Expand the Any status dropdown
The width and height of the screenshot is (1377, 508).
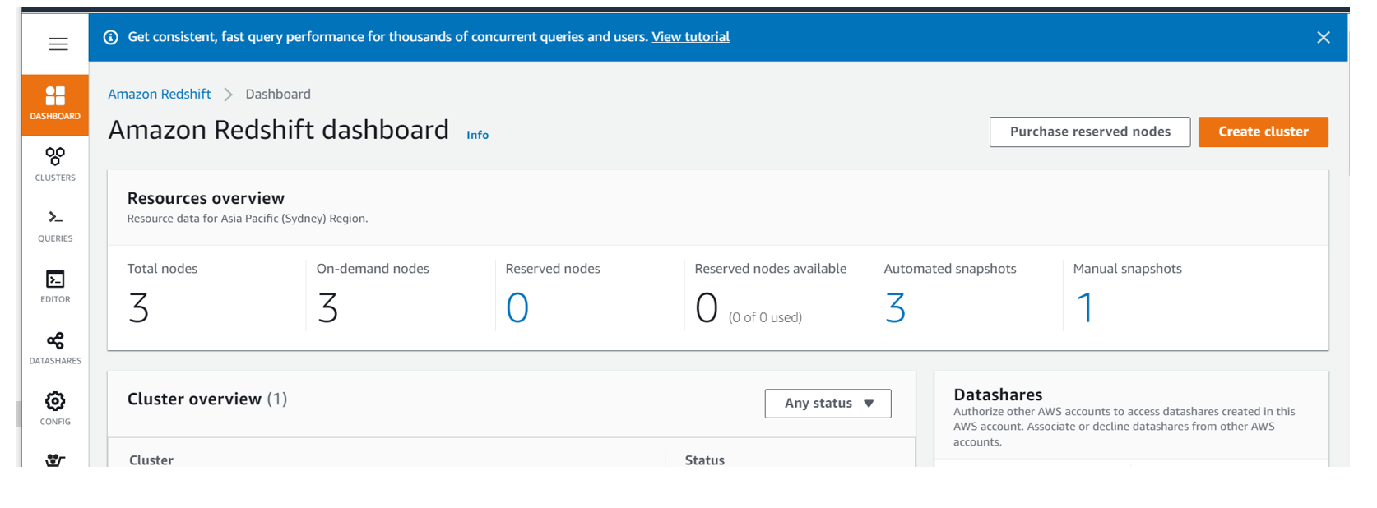pos(828,404)
